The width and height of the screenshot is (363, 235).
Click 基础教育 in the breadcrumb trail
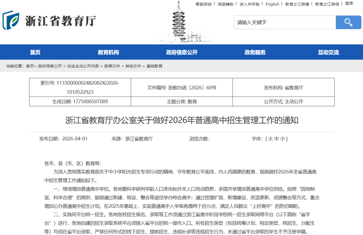click(x=155, y=66)
